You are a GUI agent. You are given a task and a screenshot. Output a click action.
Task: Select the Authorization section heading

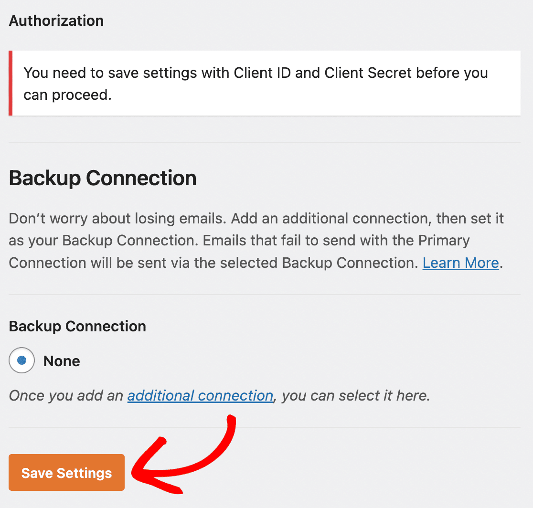click(56, 21)
